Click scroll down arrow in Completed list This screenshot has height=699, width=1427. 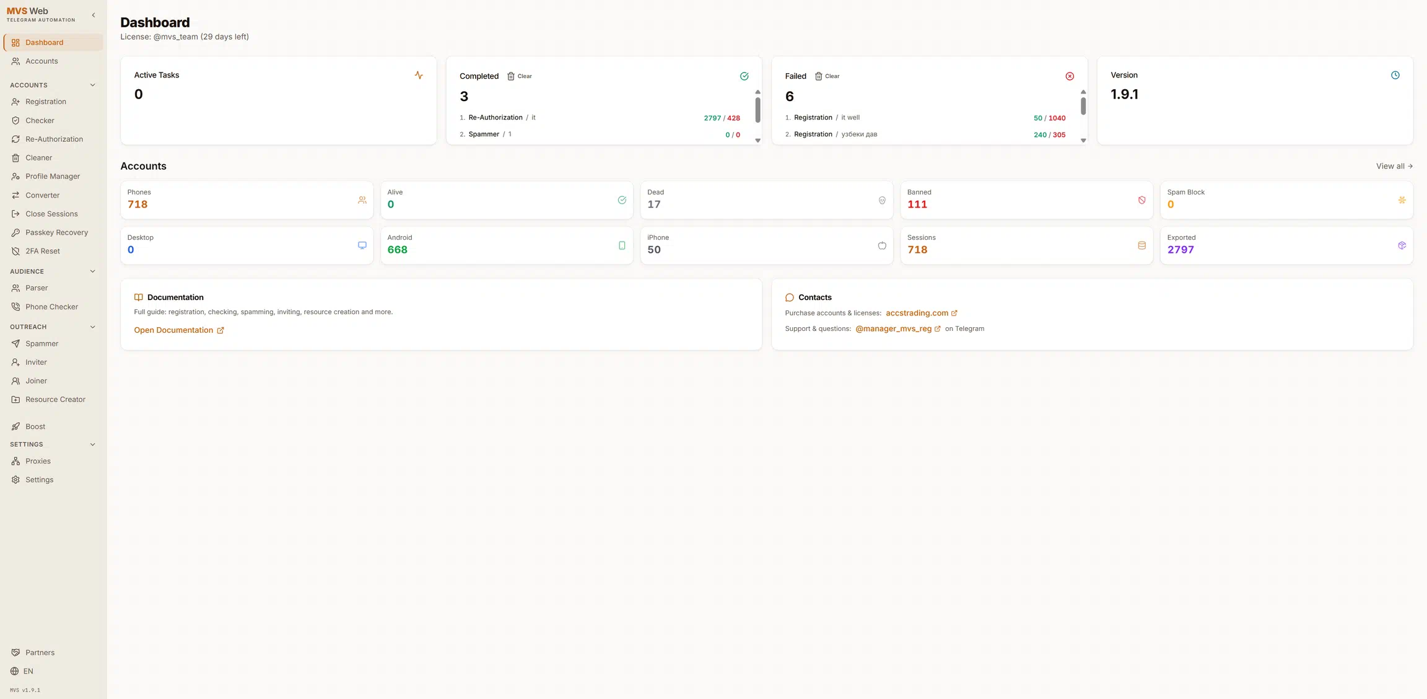click(757, 141)
